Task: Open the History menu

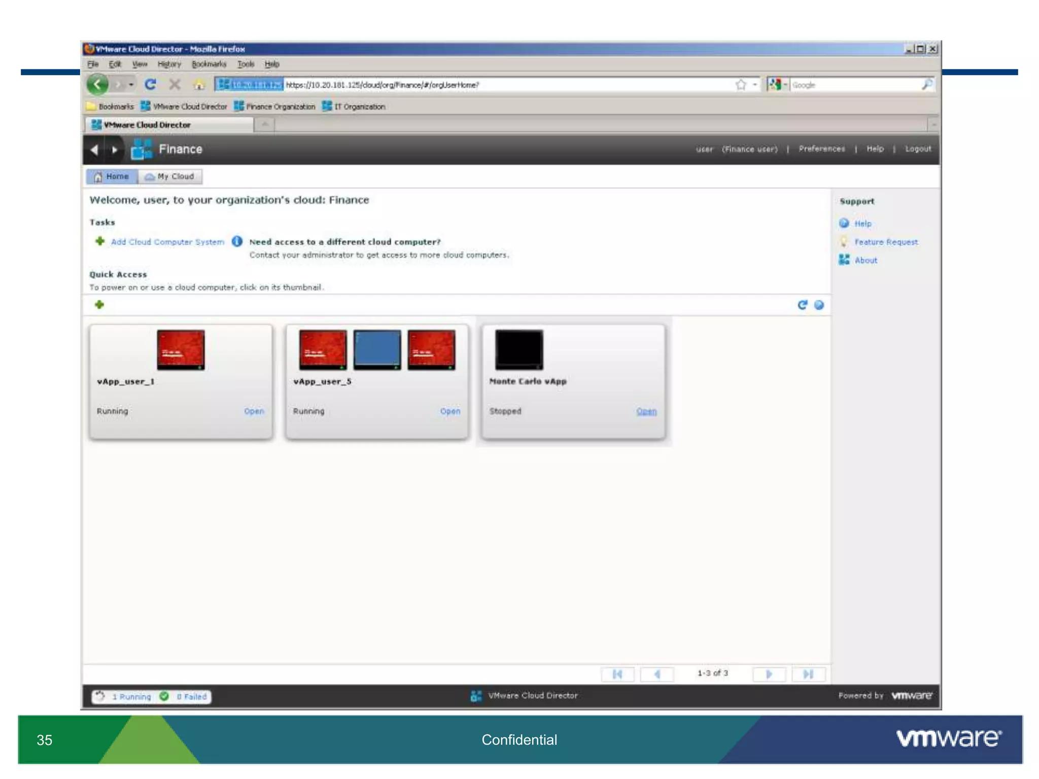Action: [169, 64]
